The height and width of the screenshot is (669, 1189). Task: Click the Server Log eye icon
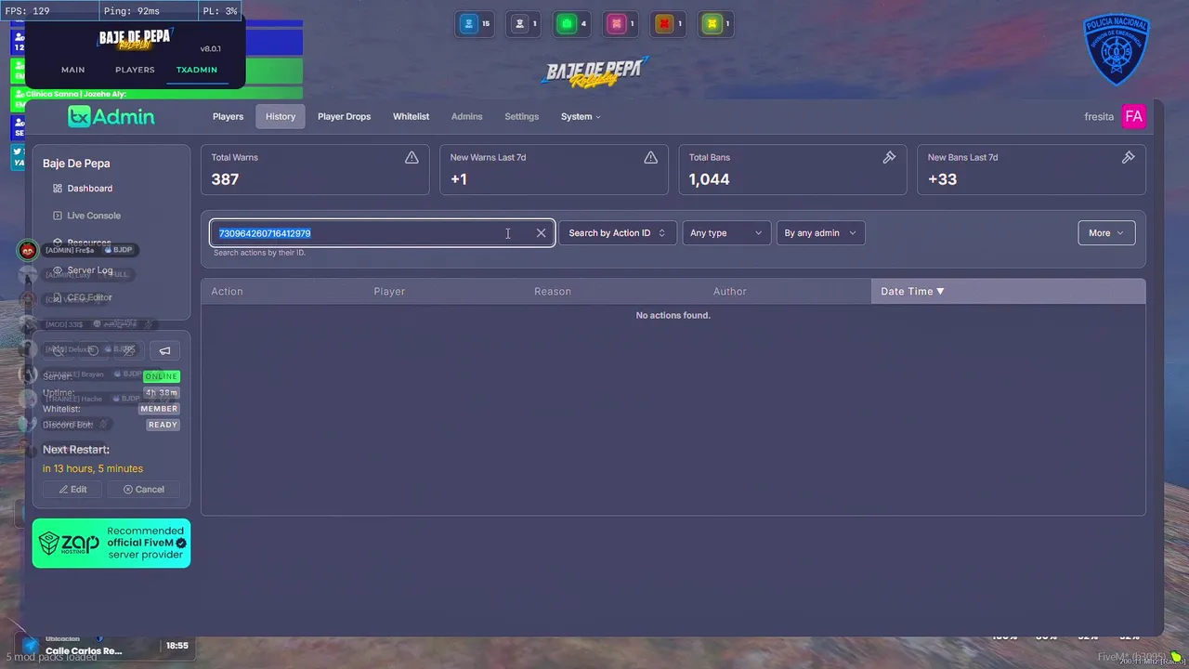[x=58, y=270]
